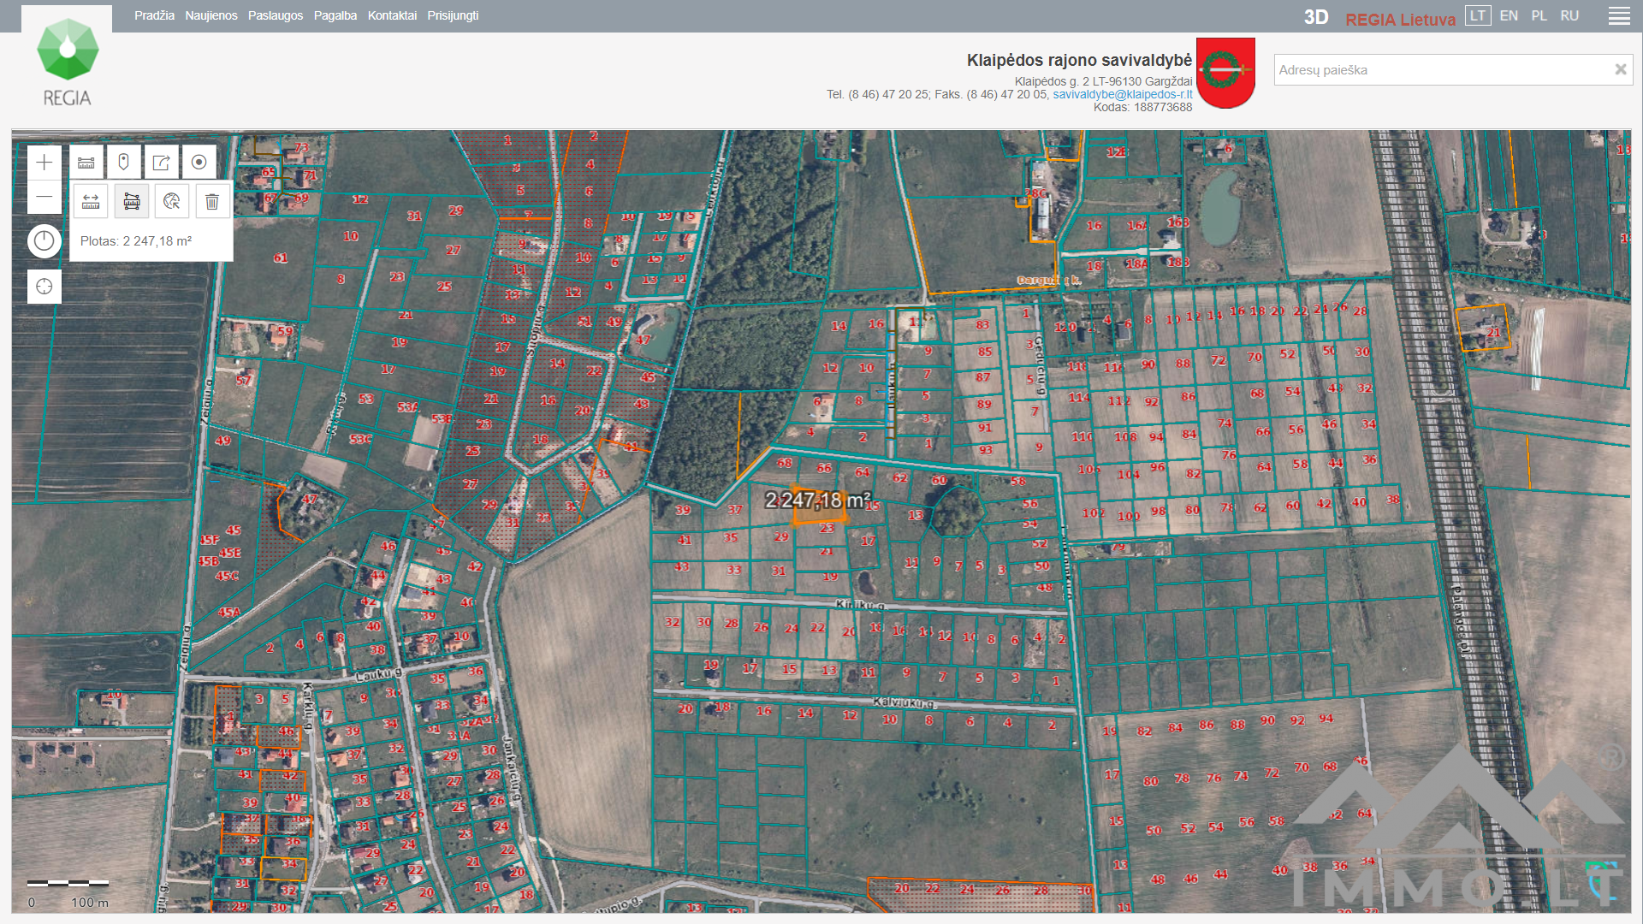Click the Kodas: 188773688 text
The image size is (1643, 924).
pos(1142,107)
